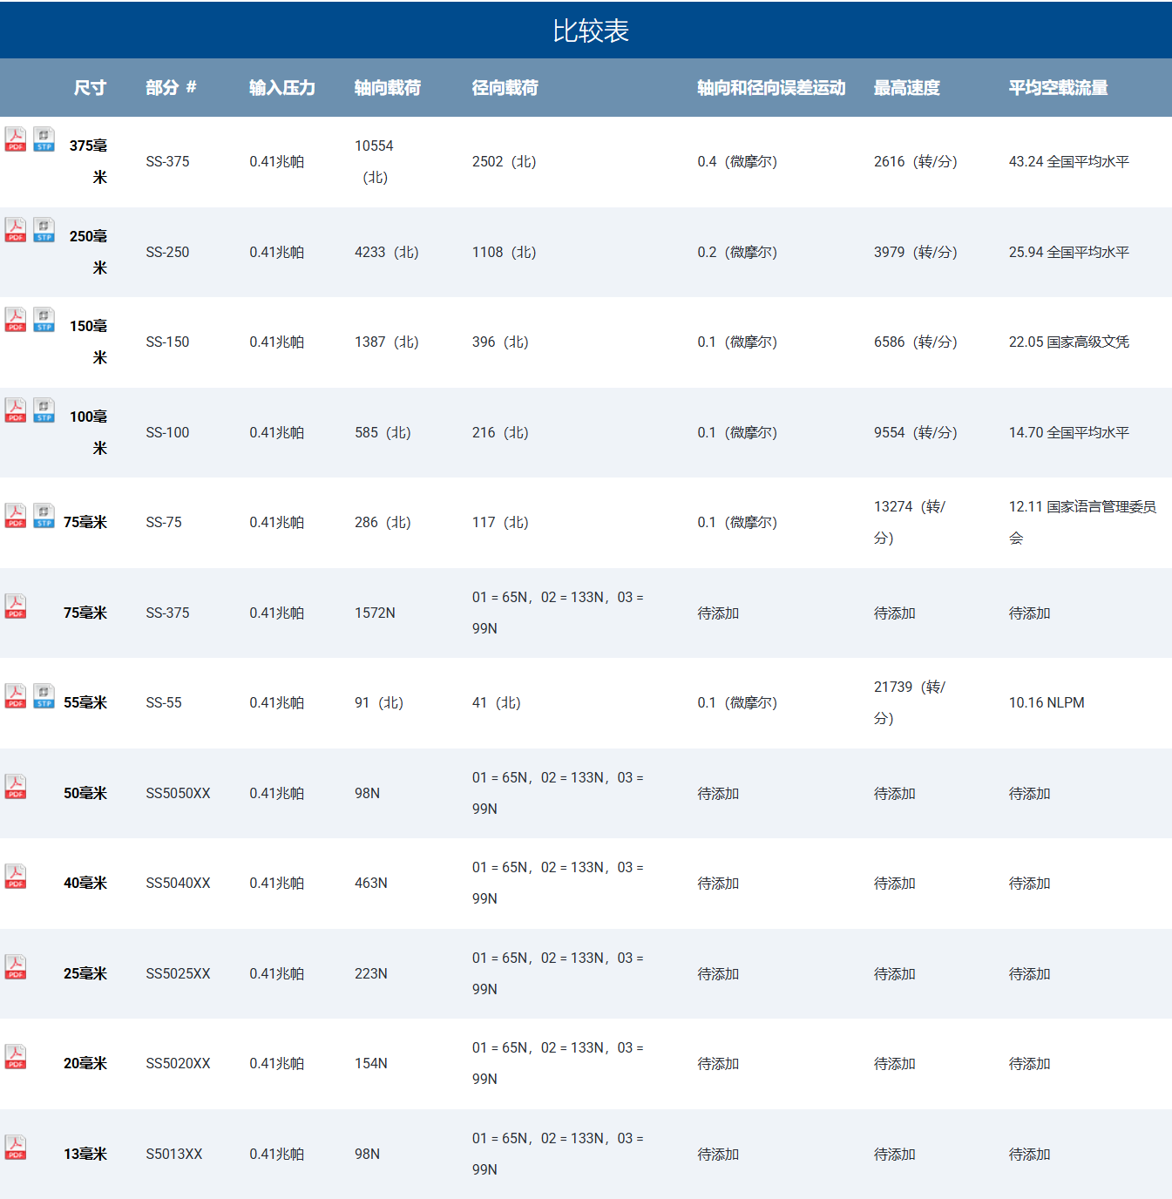Click the 55毫米 size label
The width and height of the screenshot is (1172, 1199).
85,702
